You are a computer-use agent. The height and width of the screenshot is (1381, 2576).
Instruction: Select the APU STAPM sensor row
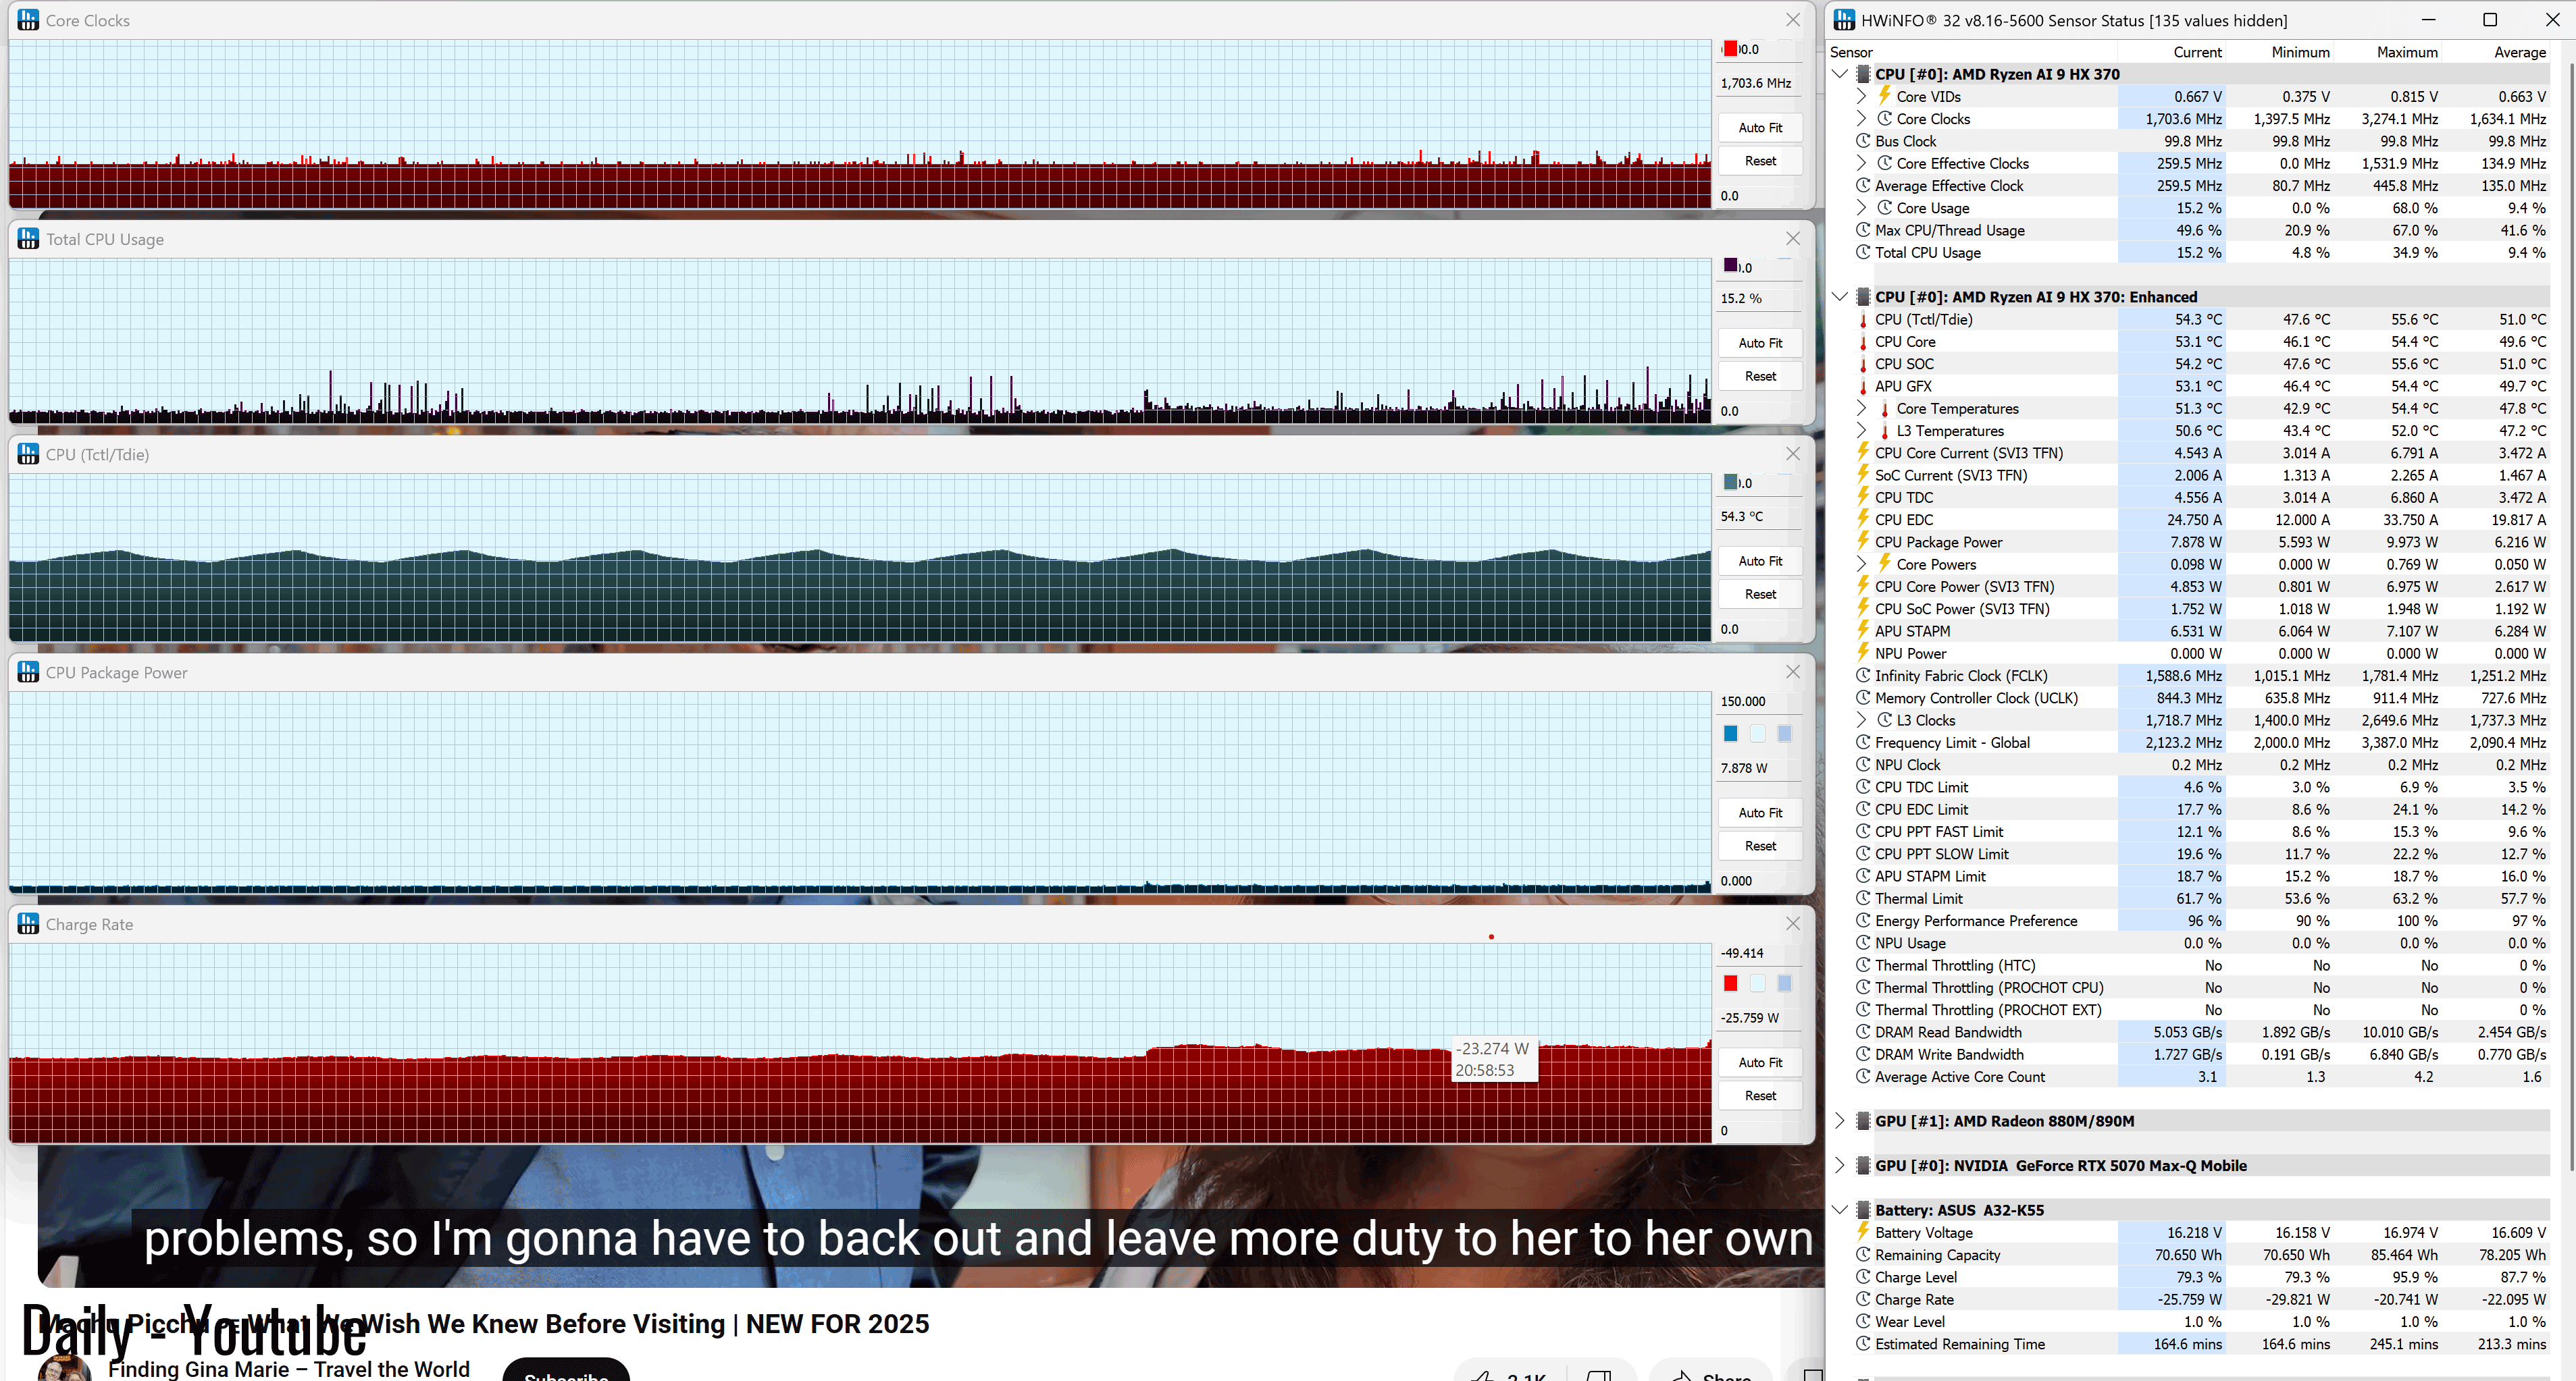tap(2201, 630)
